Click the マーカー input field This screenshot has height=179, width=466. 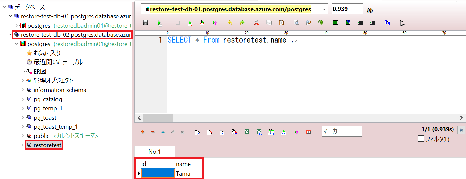342,131
